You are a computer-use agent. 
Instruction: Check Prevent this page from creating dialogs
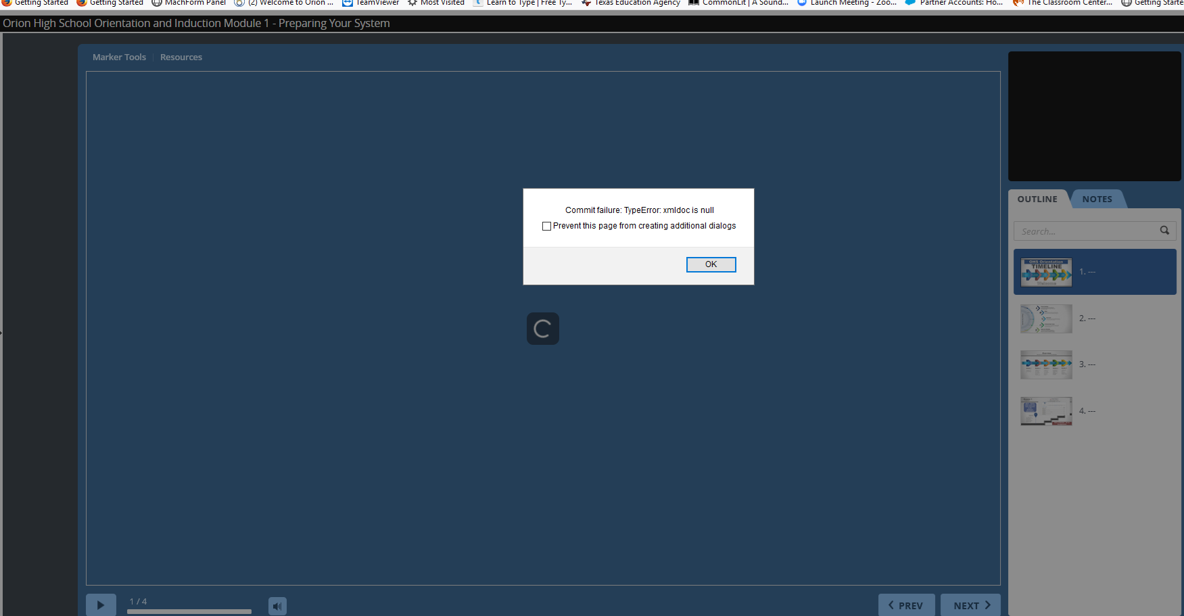[x=546, y=227]
